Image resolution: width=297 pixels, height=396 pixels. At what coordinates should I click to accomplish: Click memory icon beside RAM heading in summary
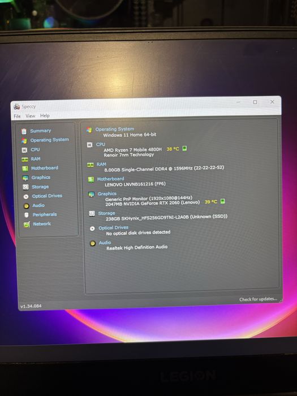91,165
